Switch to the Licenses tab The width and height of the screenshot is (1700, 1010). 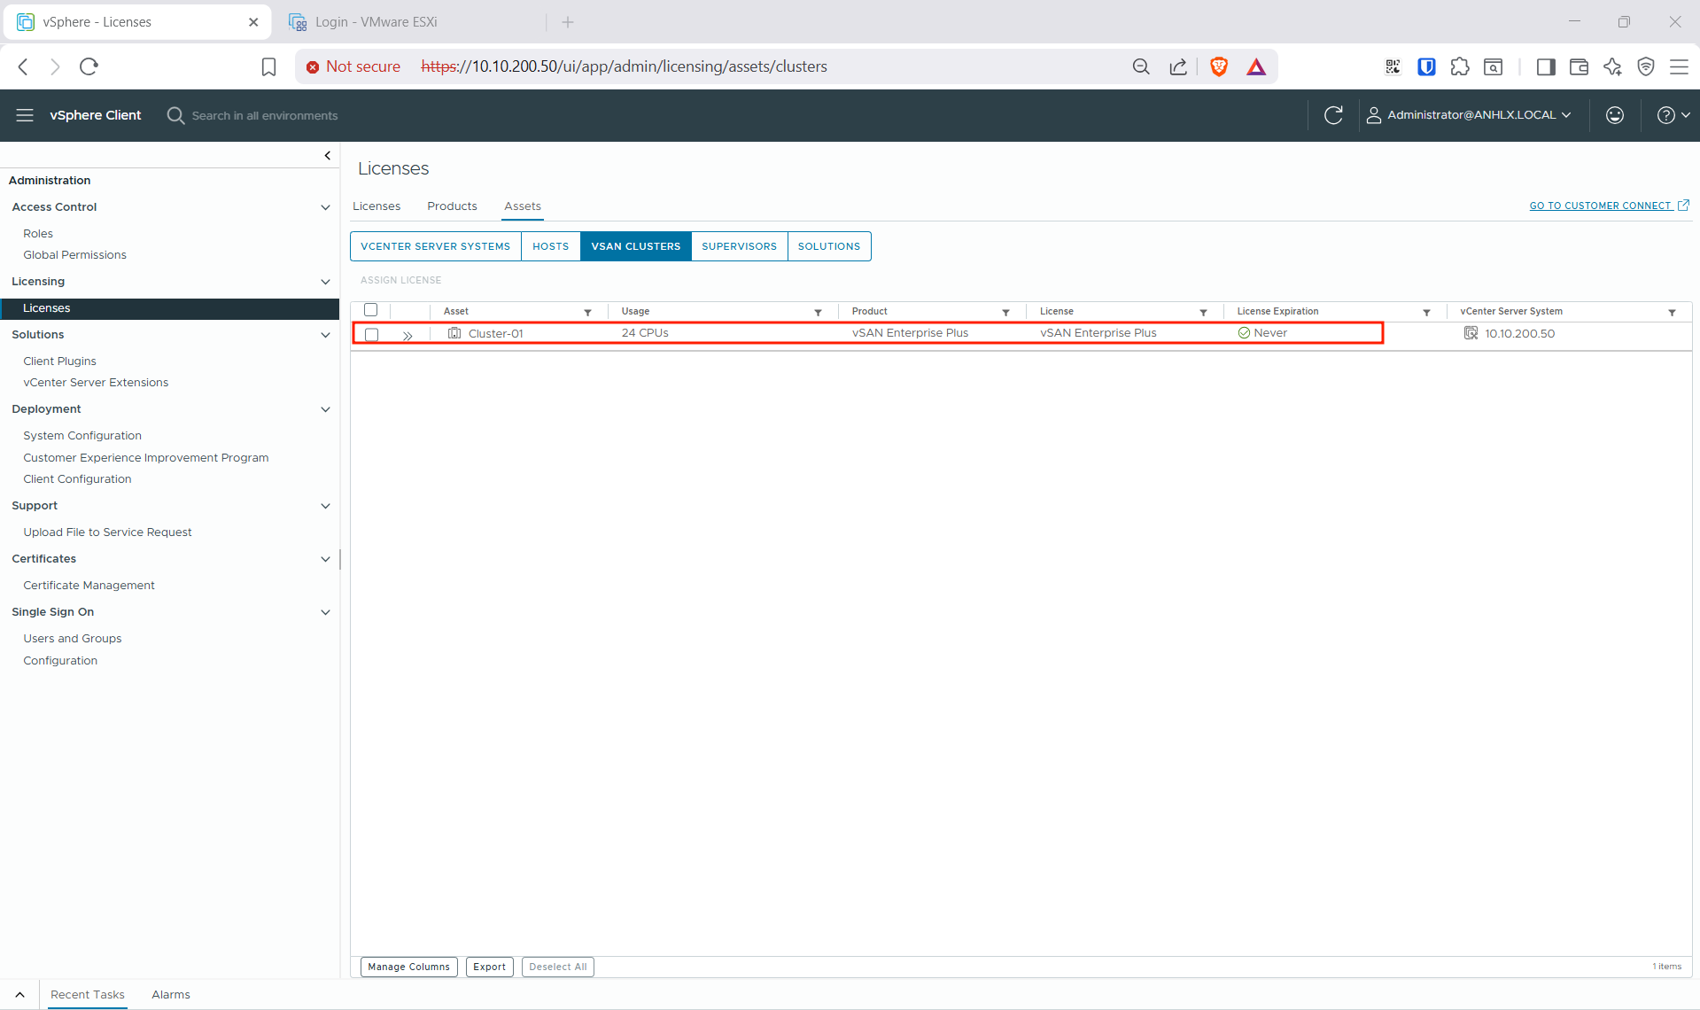(376, 206)
